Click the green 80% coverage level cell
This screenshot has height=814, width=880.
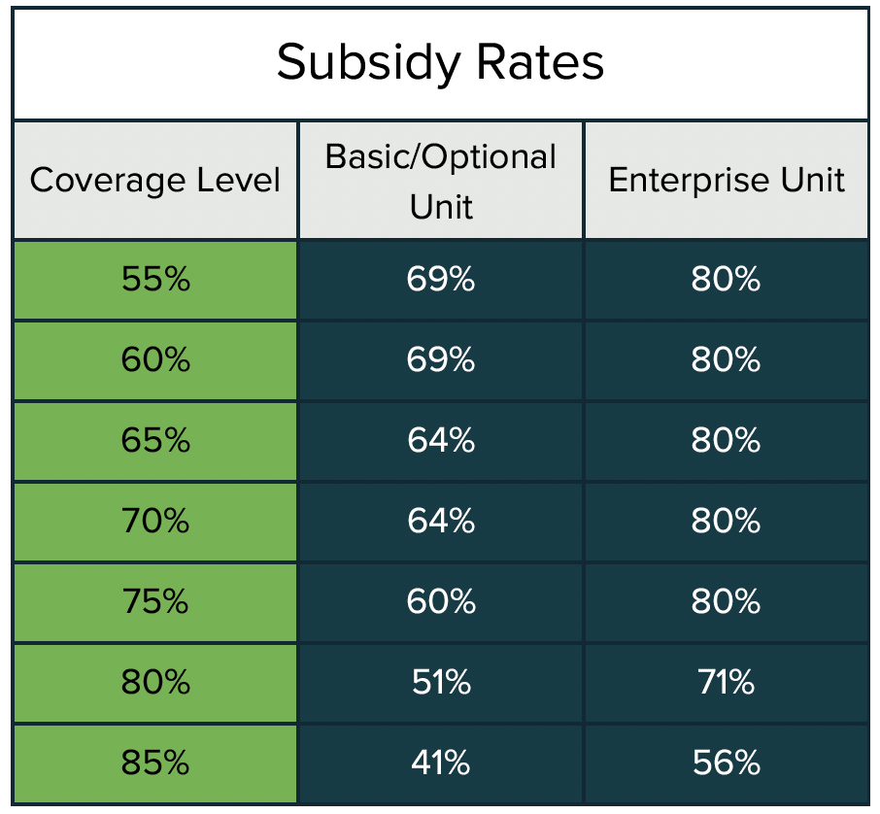155,683
